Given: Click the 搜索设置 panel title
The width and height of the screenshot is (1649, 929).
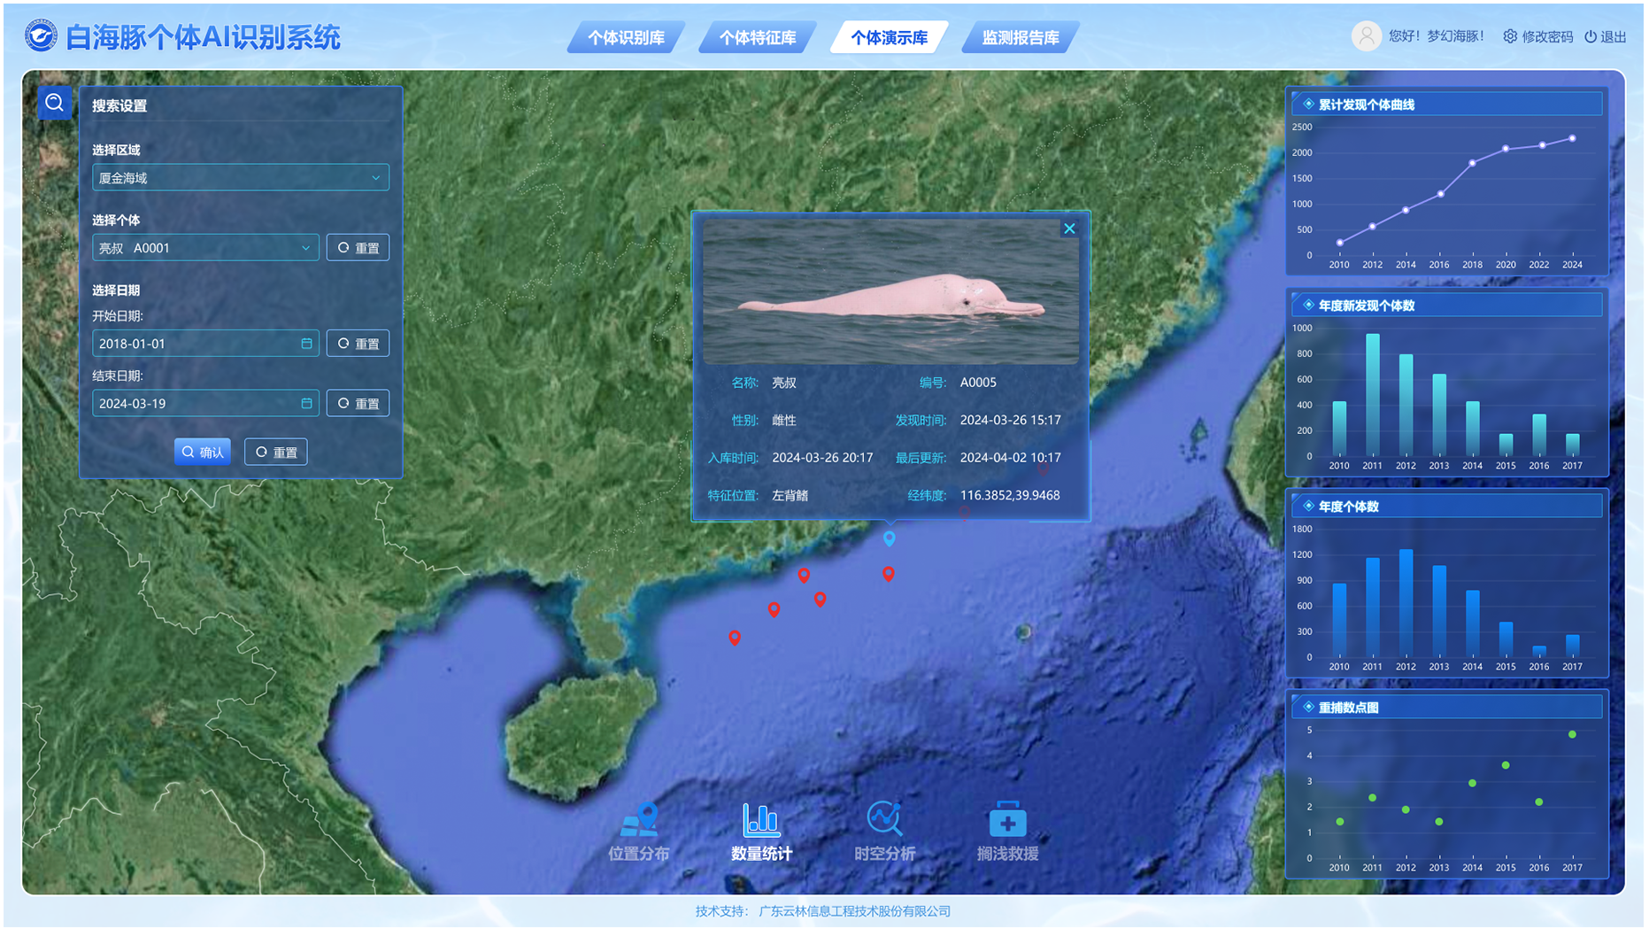Looking at the screenshot, I should [x=119, y=106].
